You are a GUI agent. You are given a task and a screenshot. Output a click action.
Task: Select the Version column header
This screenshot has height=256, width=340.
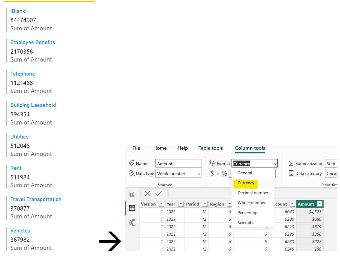point(152,204)
